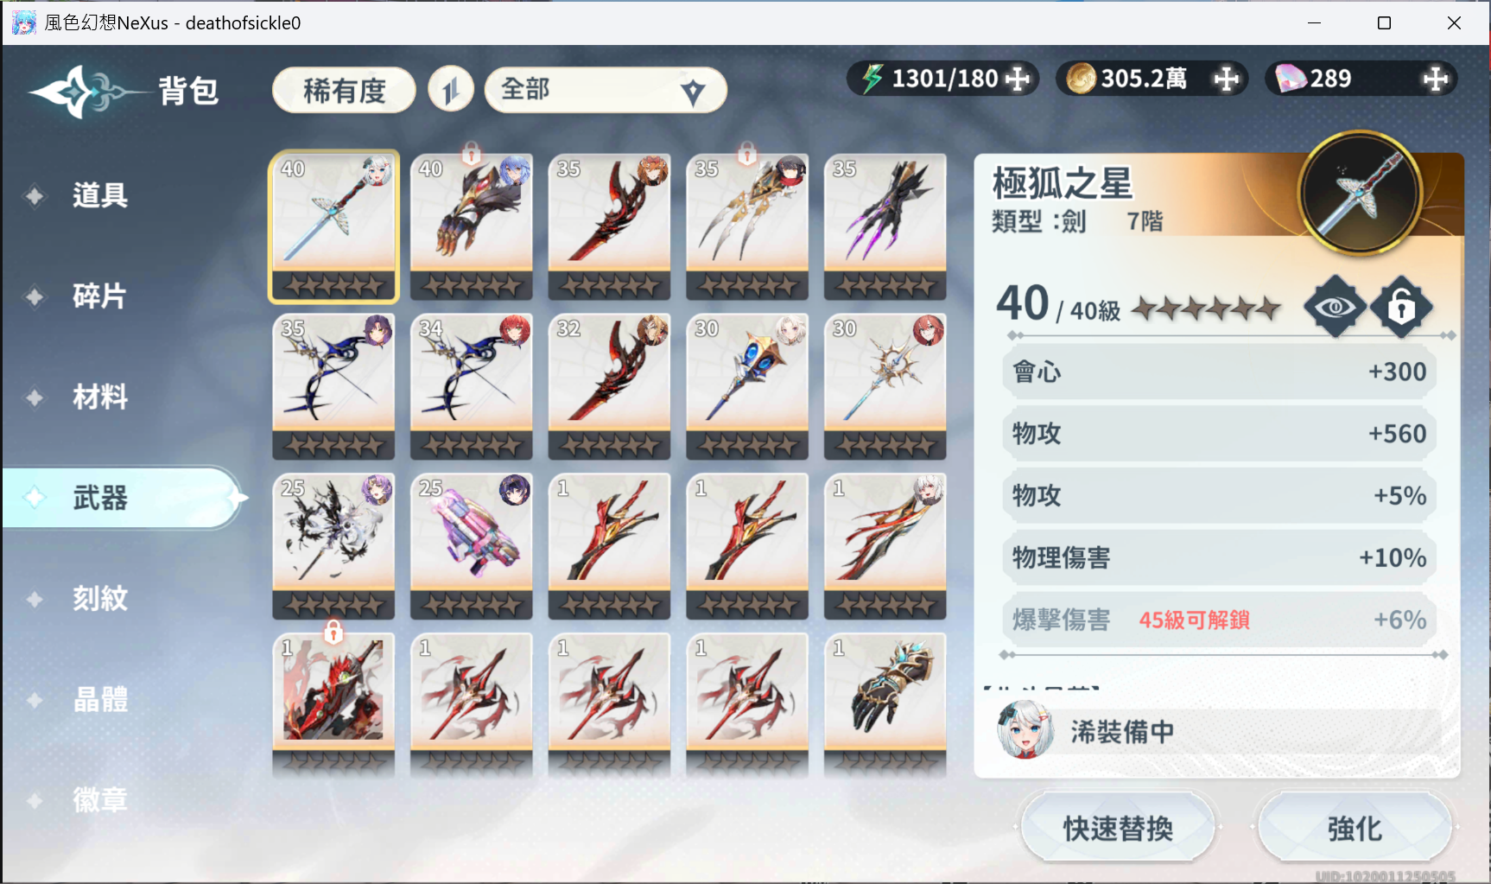
Task: Open the 稀有度 sorting selector
Action: pyautogui.click(x=344, y=90)
